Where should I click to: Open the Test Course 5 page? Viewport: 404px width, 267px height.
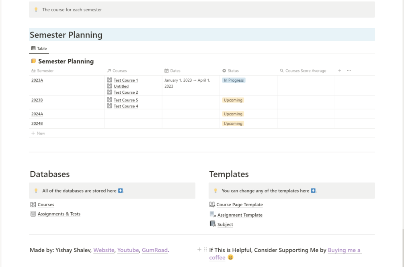point(125,100)
